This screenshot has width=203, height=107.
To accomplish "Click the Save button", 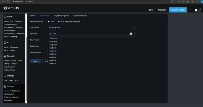I will (x=35, y=61).
